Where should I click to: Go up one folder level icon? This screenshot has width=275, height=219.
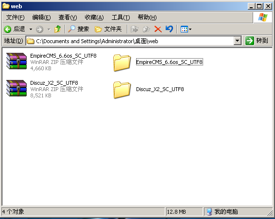[57, 29]
